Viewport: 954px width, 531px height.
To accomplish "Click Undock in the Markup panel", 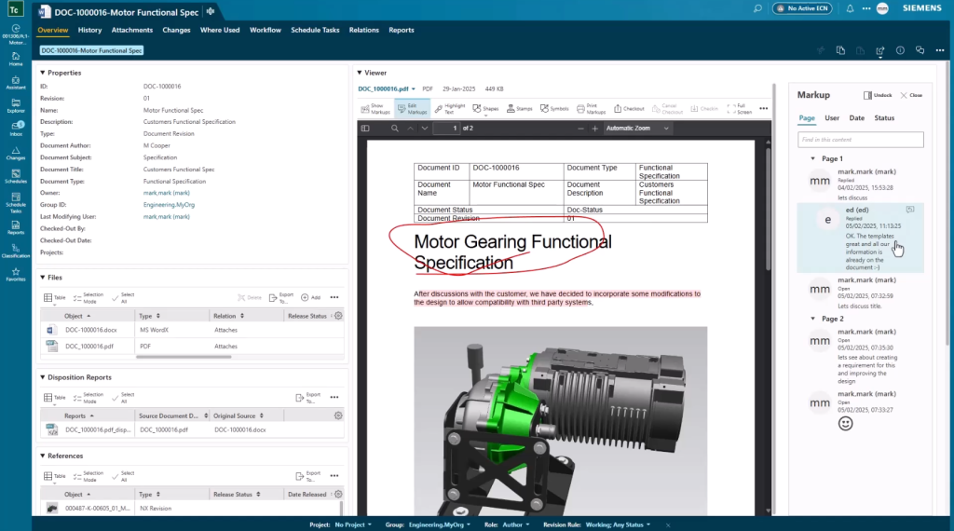I will coord(878,96).
